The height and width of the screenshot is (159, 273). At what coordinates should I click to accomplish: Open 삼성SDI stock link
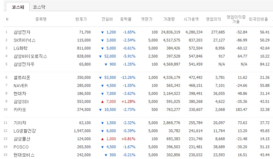tap(21, 101)
